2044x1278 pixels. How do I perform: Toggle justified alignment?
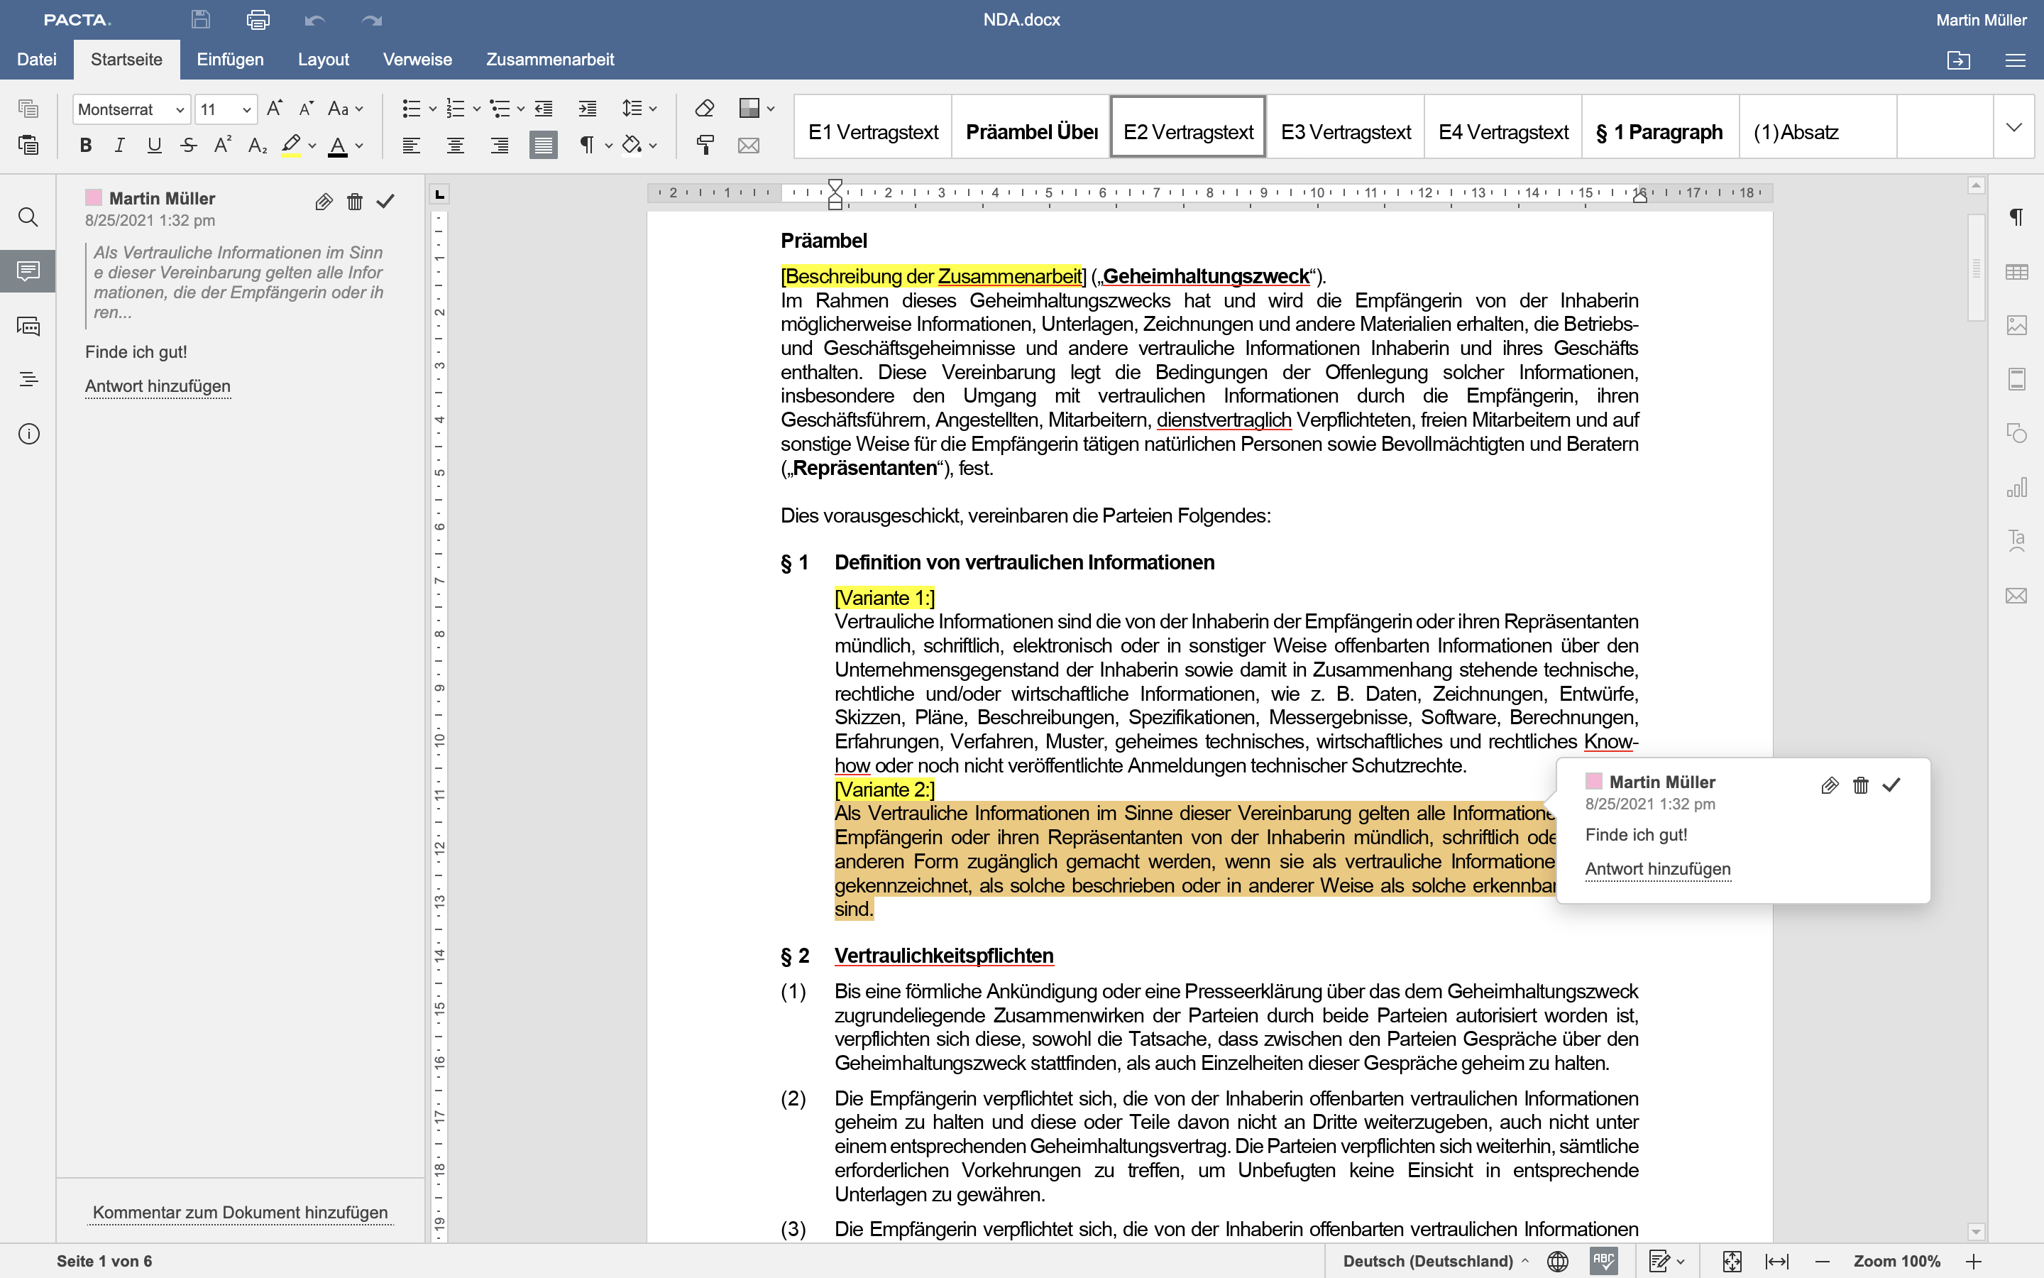tap(543, 146)
